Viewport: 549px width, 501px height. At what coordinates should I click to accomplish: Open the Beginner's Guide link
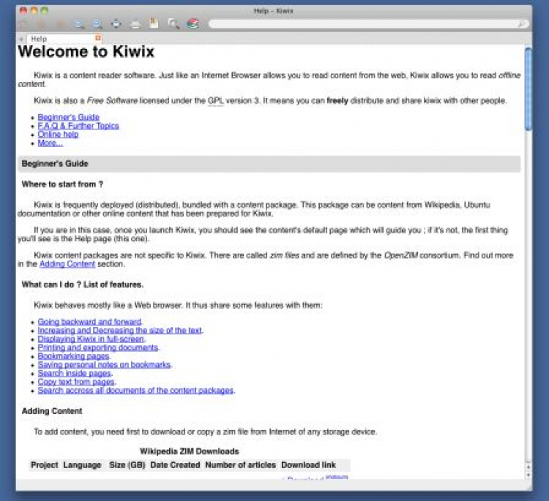click(x=69, y=117)
